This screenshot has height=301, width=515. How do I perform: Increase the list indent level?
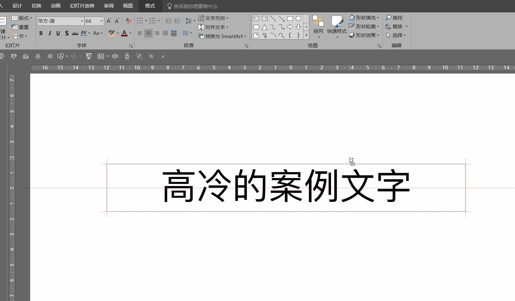177,21
